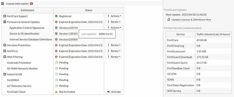Open Renew dropdown for Intrusion Prevention
This screenshot has height=97, width=234.
click(x=114, y=45)
